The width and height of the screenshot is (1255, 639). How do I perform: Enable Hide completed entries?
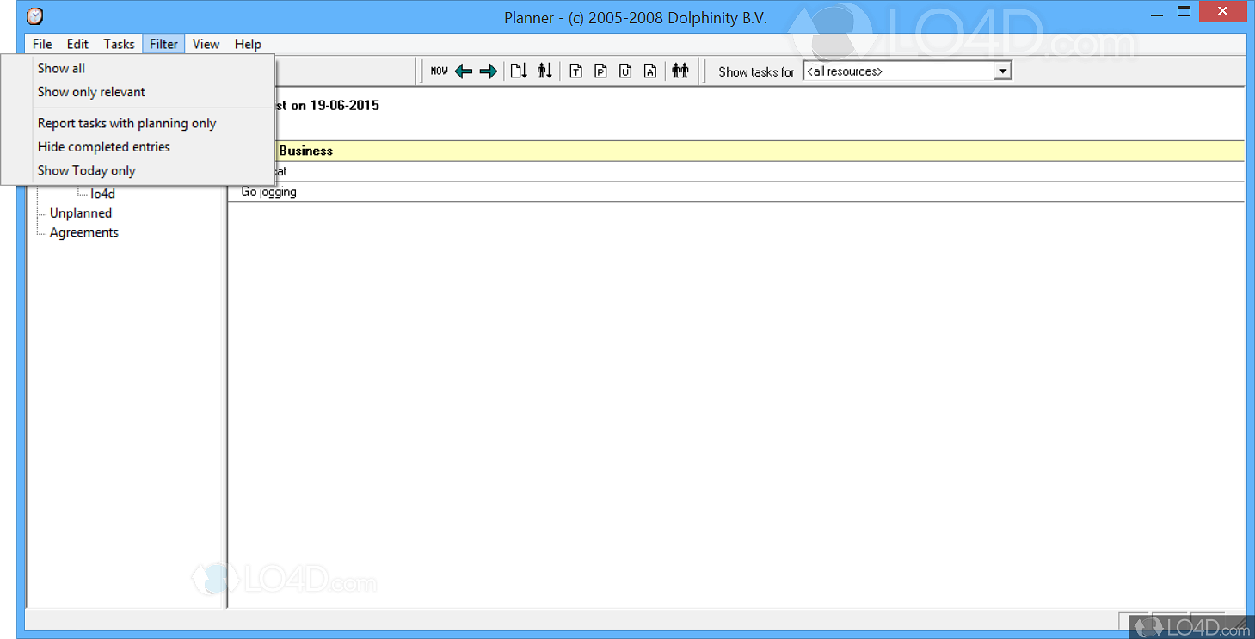103,147
